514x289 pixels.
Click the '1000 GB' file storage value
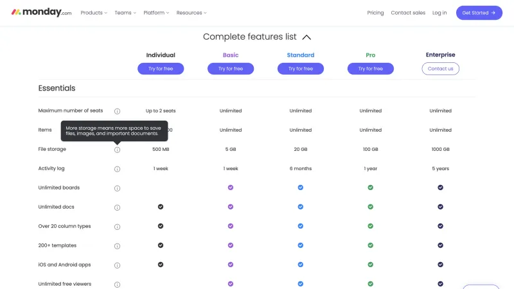(440, 149)
